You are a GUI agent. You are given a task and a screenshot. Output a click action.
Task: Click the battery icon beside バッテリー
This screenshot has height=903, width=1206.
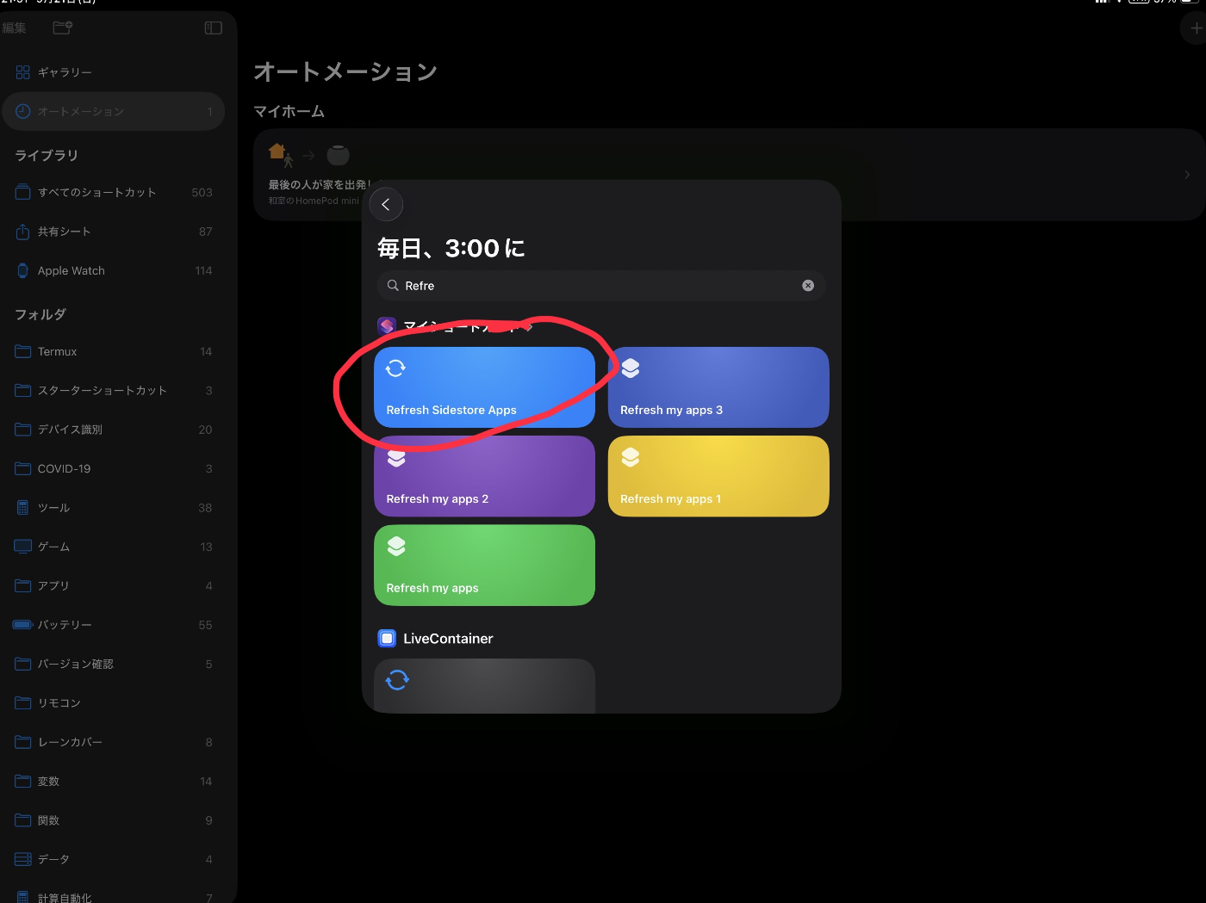[x=23, y=625]
